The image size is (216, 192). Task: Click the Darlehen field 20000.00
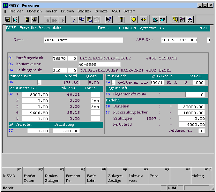tap(191, 106)
